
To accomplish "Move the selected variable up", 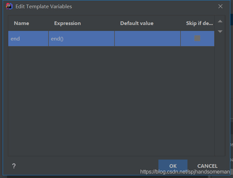I will pyautogui.click(x=220, y=21).
